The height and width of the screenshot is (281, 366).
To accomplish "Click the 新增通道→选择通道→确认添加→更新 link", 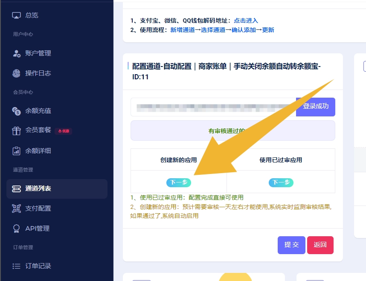I will click(222, 30).
